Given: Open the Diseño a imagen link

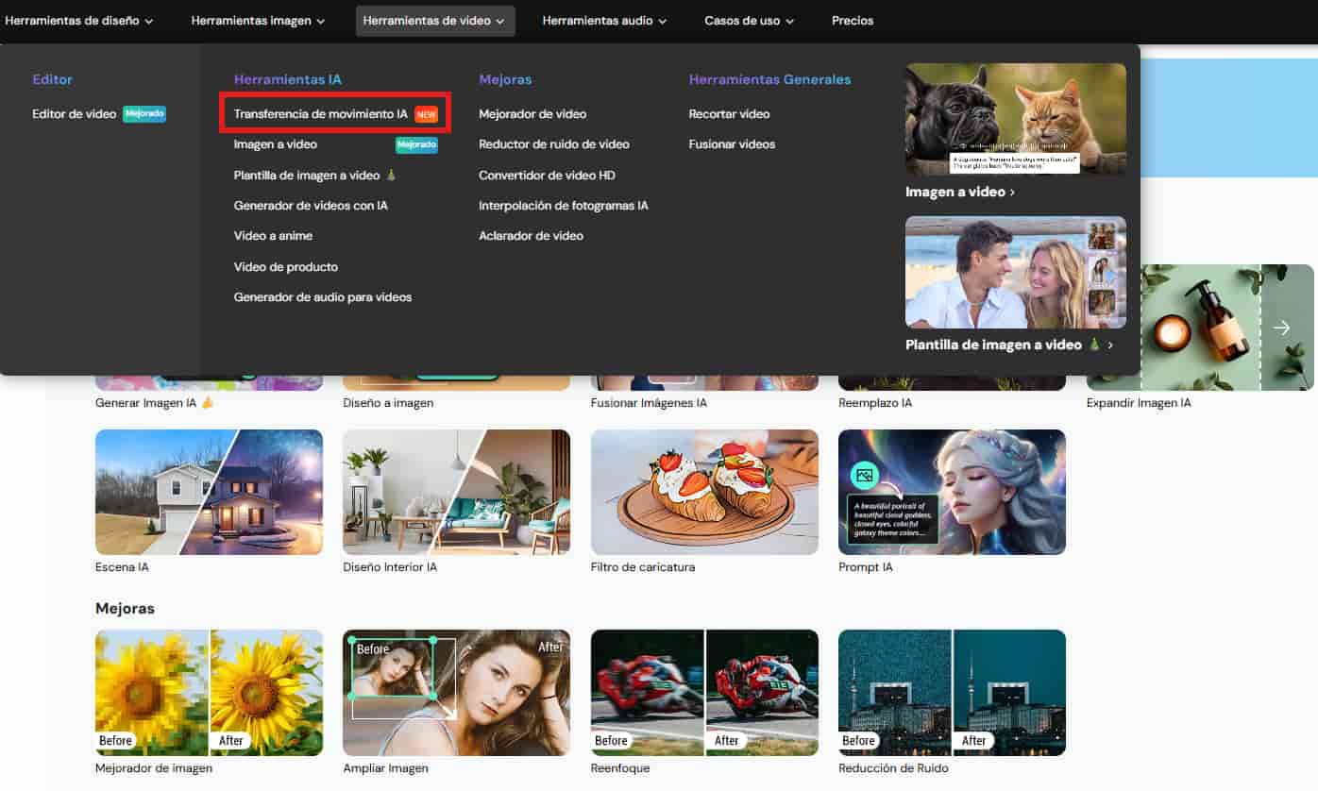Looking at the screenshot, I should pos(388,403).
